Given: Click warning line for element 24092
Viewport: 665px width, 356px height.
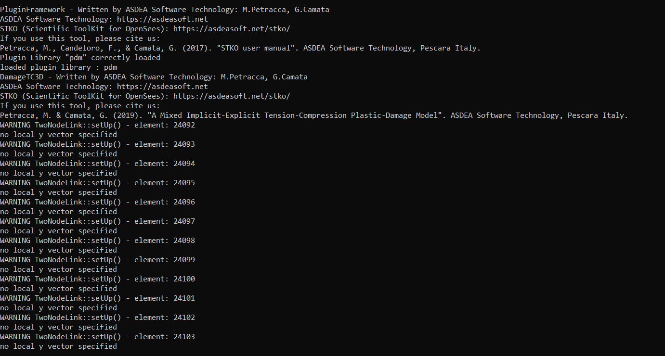Looking at the screenshot, I should [x=98, y=125].
